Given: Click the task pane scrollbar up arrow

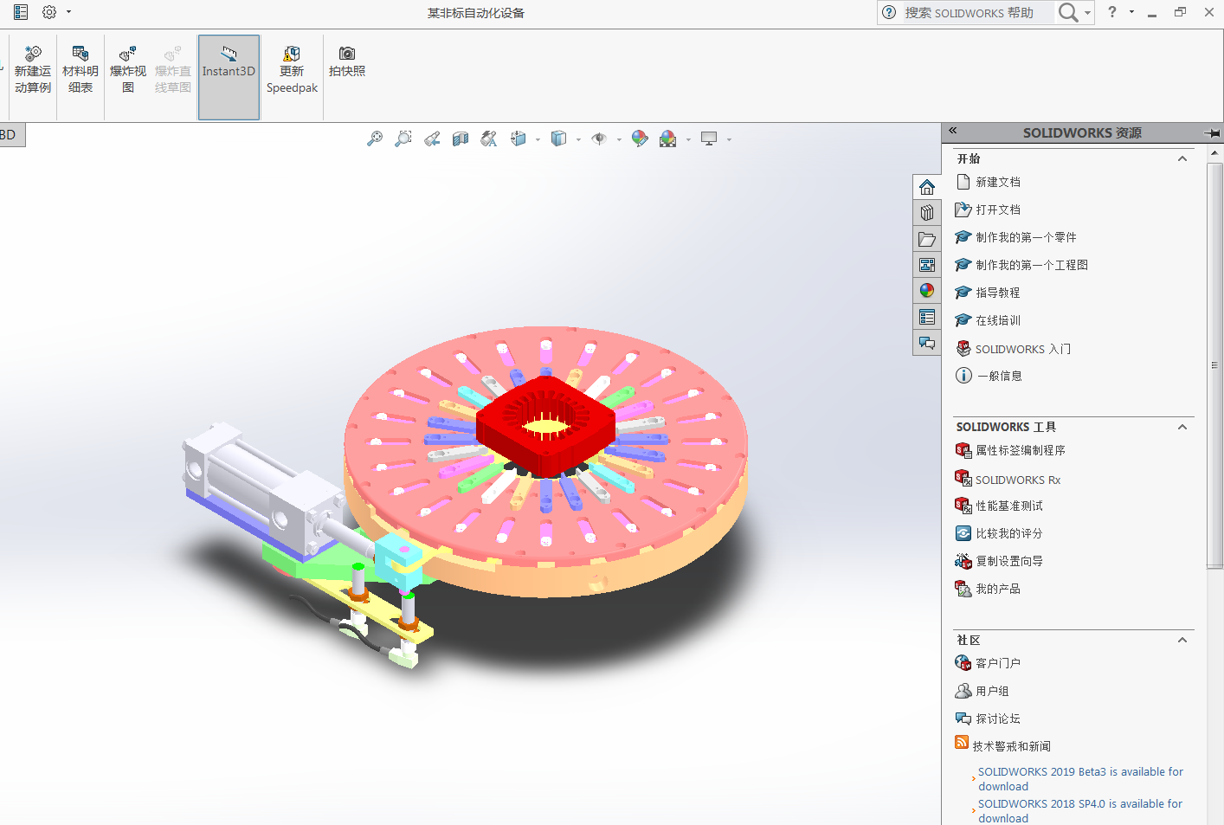Looking at the screenshot, I should (x=1214, y=153).
